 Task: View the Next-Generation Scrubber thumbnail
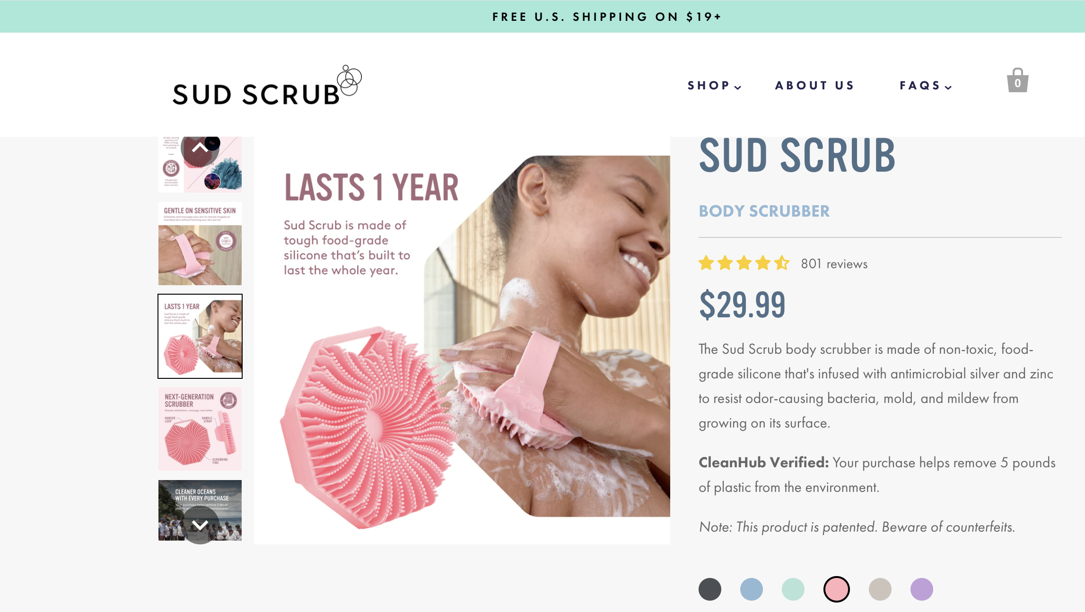click(x=200, y=429)
